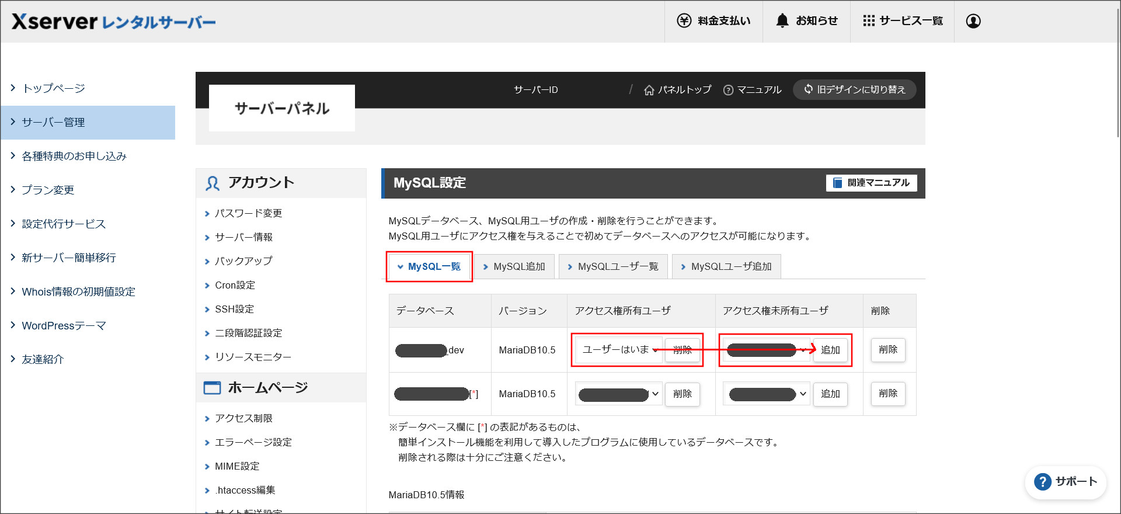Viewport: 1121px width, 514px height.
Task: Open access-owner dropdown in the [*] database row
Action: [x=619, y=394]
